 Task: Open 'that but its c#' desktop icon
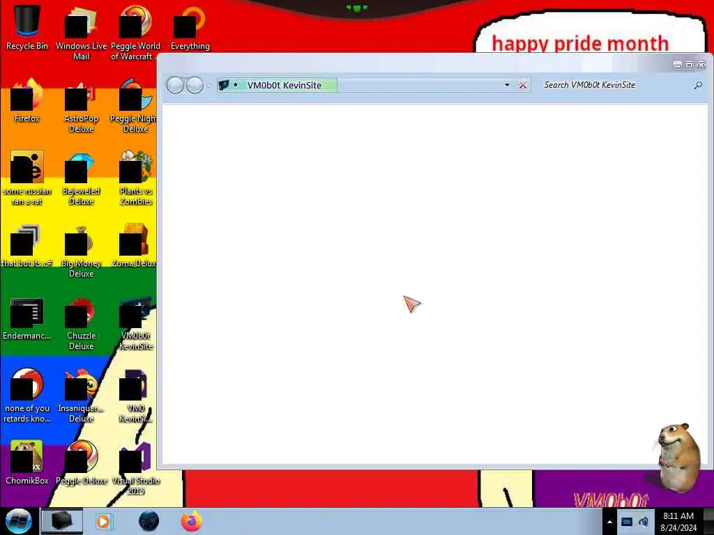[27, 245]
